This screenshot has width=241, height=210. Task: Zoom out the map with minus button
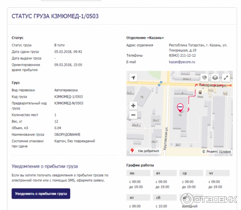pyautogui.click(x=133, y=115)
